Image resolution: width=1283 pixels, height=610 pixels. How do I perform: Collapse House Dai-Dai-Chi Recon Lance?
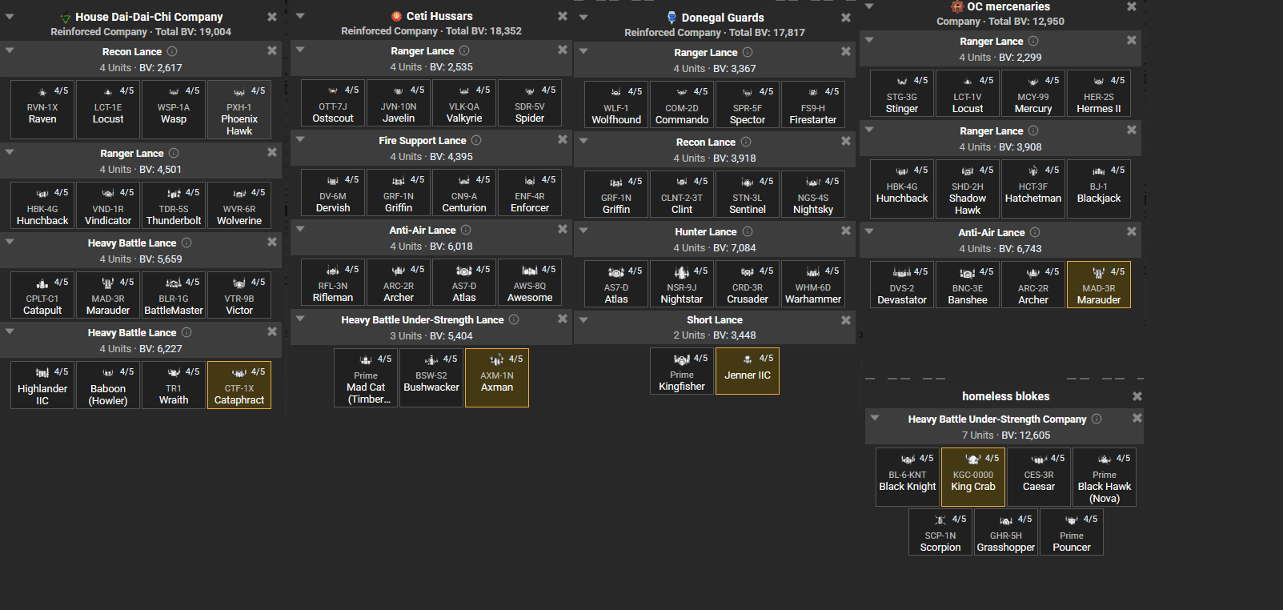click(10, 50)
